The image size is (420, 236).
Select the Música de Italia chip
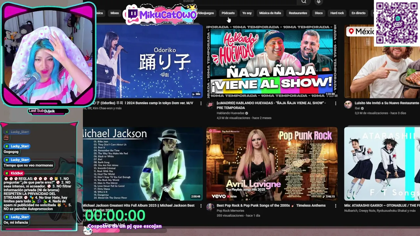pos(270,13)
